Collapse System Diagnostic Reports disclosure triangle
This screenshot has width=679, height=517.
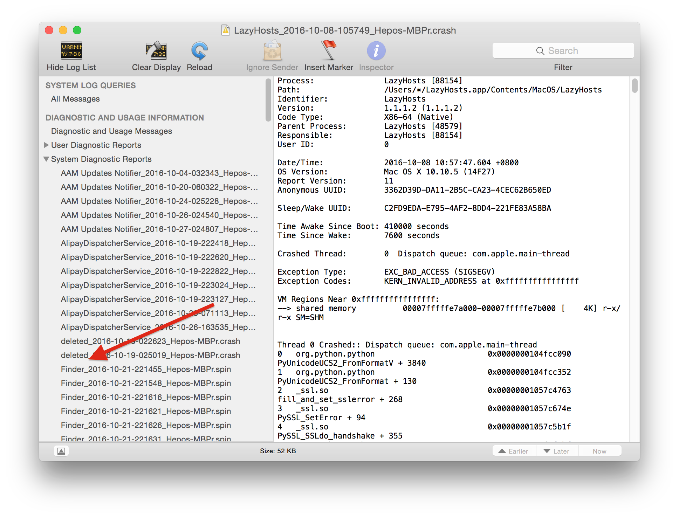[x=46, y=159]
